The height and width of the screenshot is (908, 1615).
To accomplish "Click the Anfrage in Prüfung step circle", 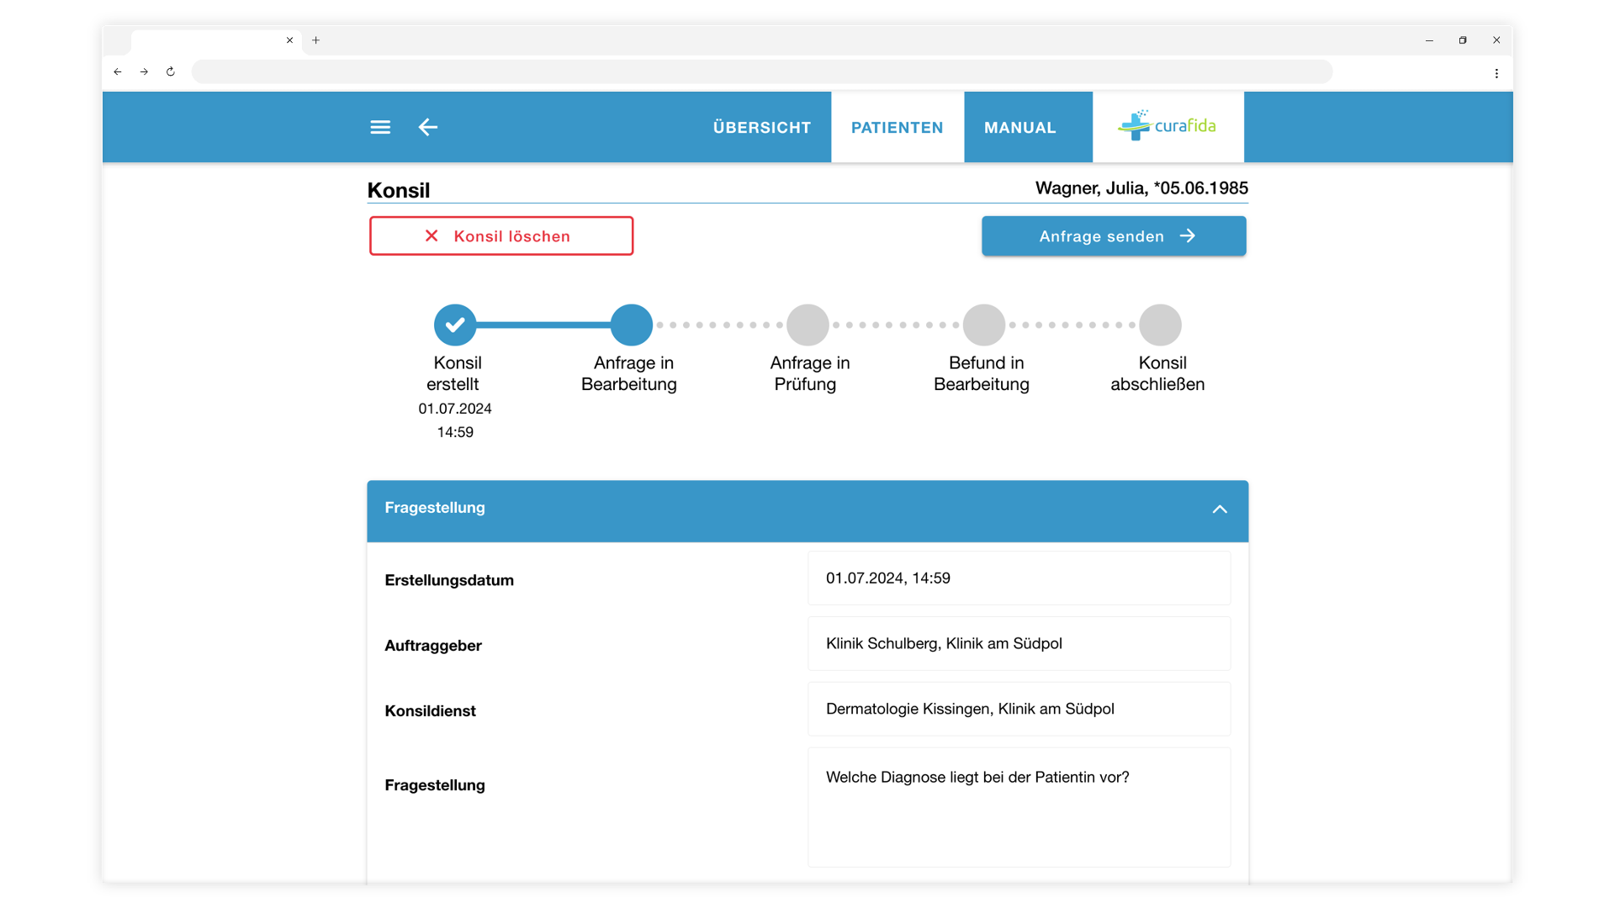I will tap(807, 325).
